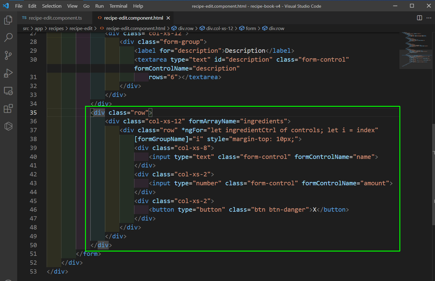Click the minimap code overview
435x281 pixels.
[x=415, y=50]
